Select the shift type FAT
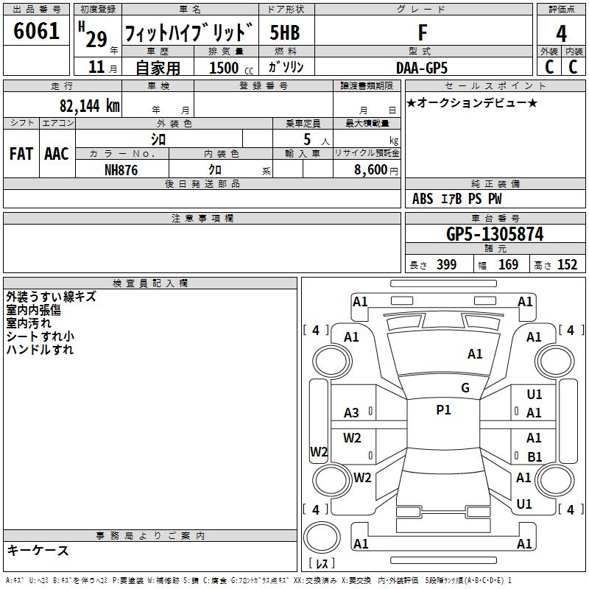This screenshot has width=589, height=589. (x=21, y=154)
